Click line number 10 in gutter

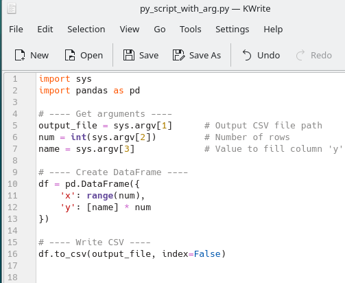coord(12,184)
